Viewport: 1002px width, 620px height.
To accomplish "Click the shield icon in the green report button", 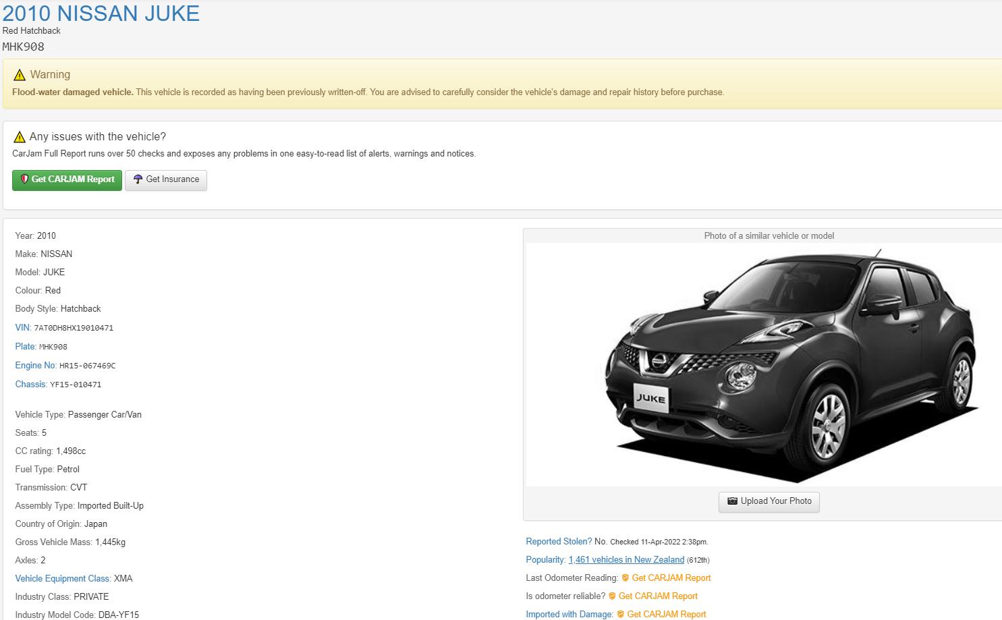I will tap(24, 179).
